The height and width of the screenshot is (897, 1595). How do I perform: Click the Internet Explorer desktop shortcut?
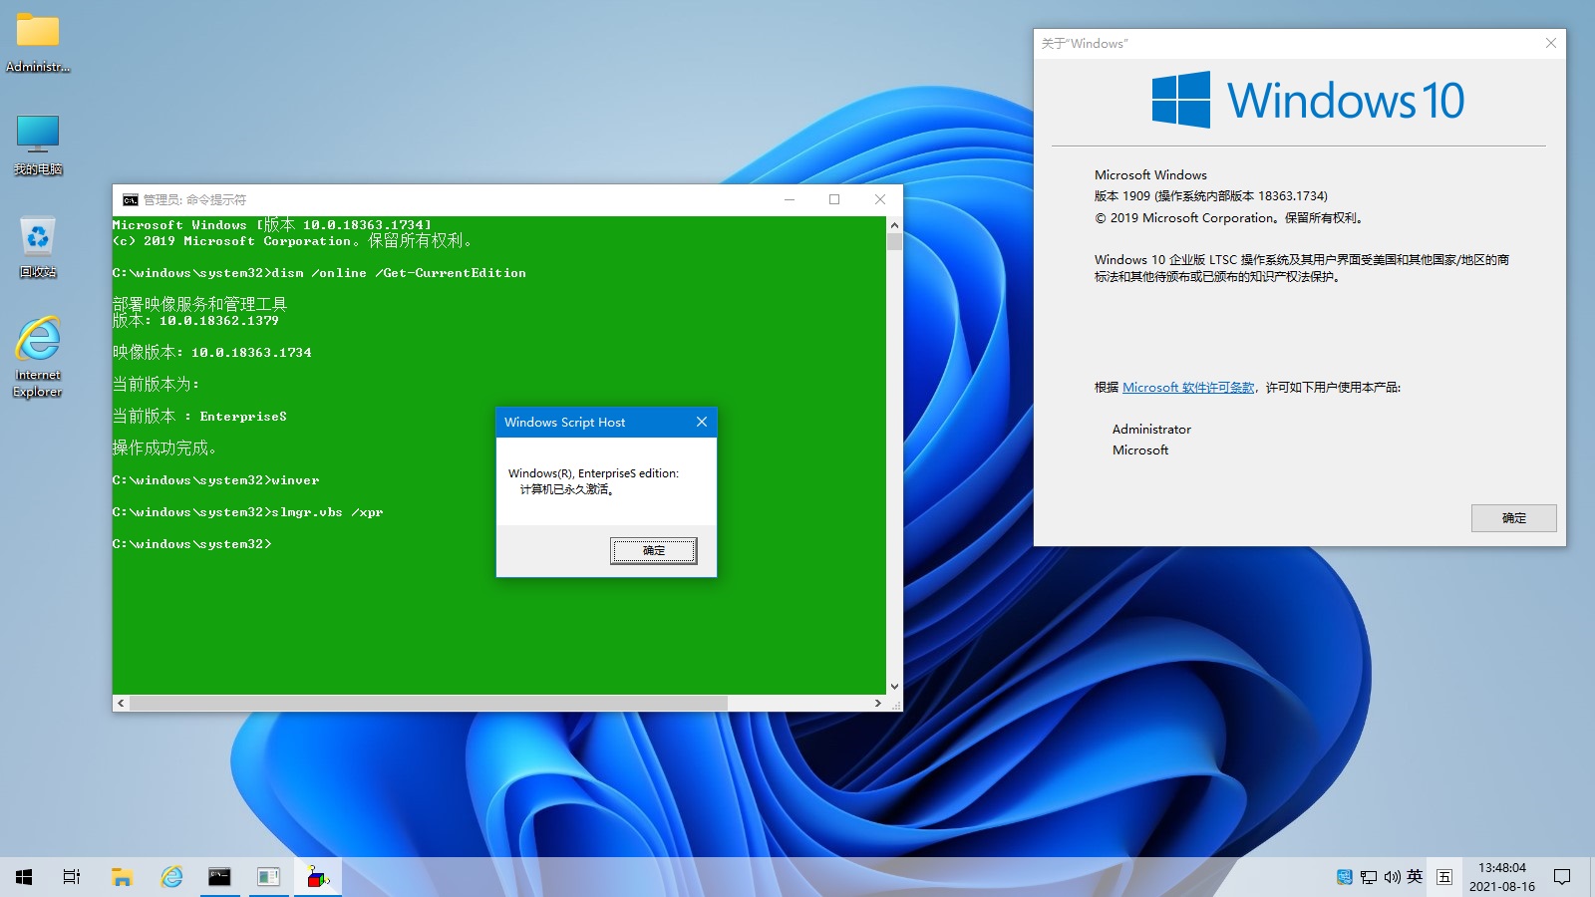38,356
